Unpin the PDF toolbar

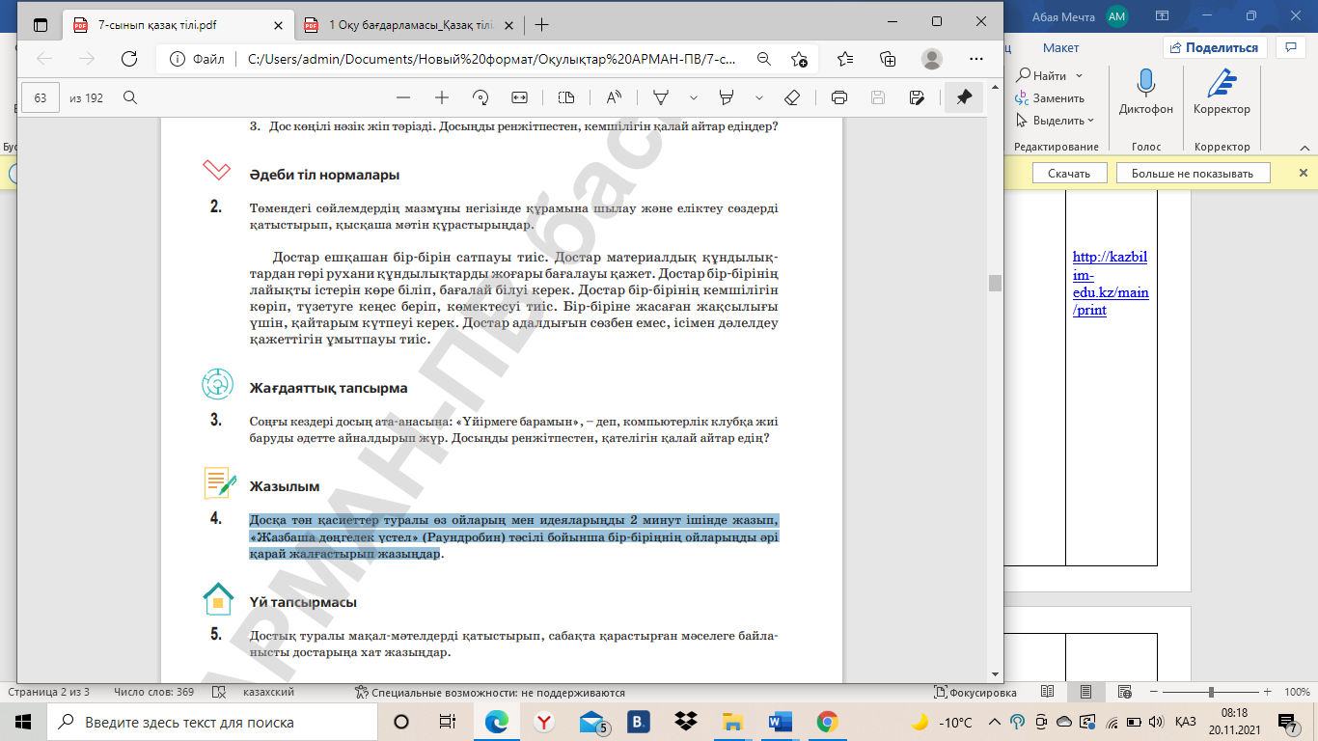point(964,97)
